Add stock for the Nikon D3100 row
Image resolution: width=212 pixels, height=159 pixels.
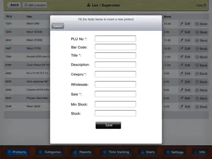coord(201,32)
